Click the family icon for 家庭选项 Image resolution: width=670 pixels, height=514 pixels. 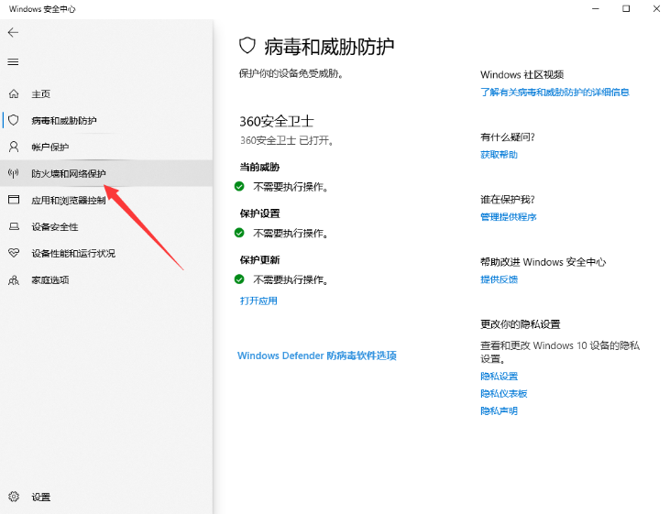click(x=13, y=279)
